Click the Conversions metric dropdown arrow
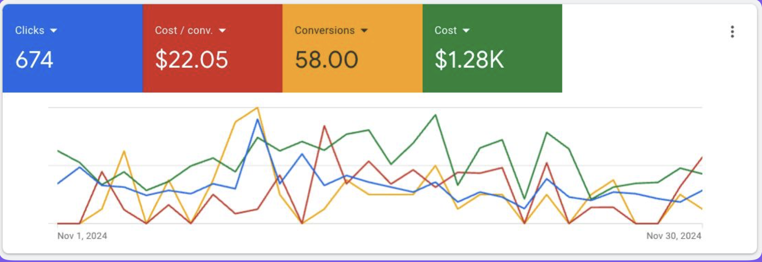 tap(364, 31)
